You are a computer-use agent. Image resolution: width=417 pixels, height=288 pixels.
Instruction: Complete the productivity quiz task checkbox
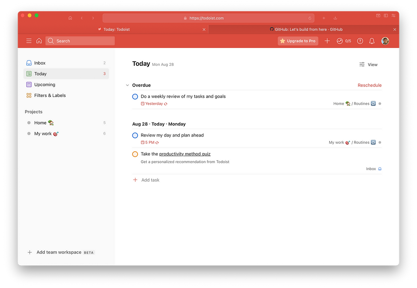pyautogui.click(x=135, y=154)
